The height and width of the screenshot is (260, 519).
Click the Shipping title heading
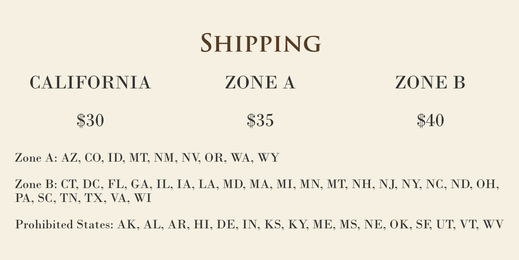tap(261, 43)
